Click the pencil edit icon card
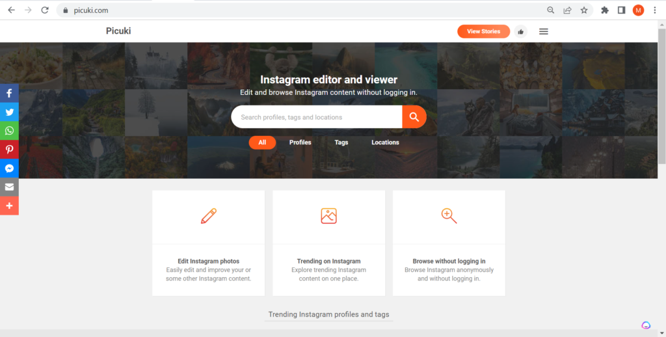Image resolution: width=666 pixels, height=337 pixels. pyautogui.click(x=209, y=216)
